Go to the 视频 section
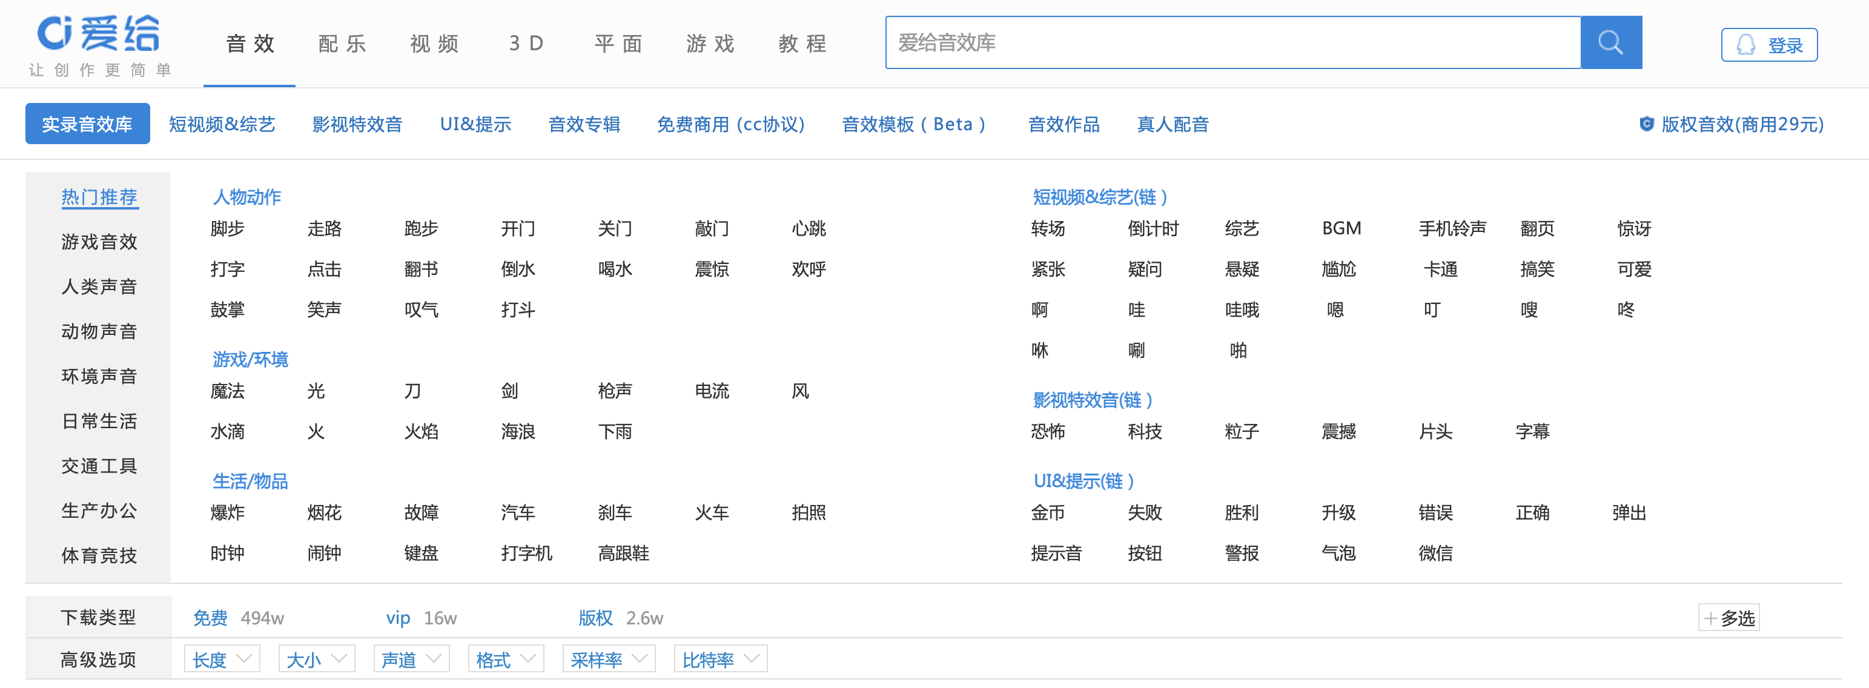This screenshot has height=688, width=1869. [434, 44]
